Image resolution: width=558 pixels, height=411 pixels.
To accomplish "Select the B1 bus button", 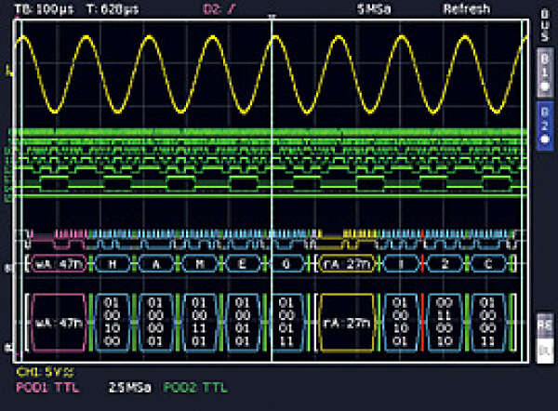I will pyautogui.click(x=544, y=73).
